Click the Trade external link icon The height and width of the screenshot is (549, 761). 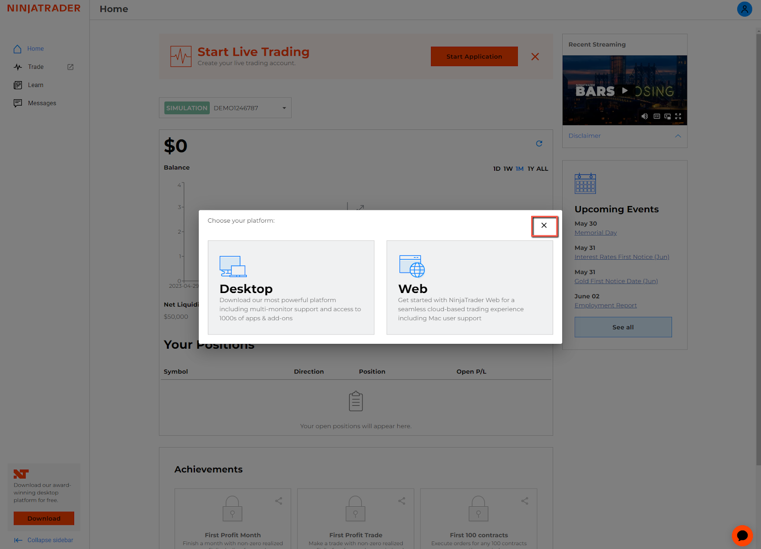coord(70,67)
